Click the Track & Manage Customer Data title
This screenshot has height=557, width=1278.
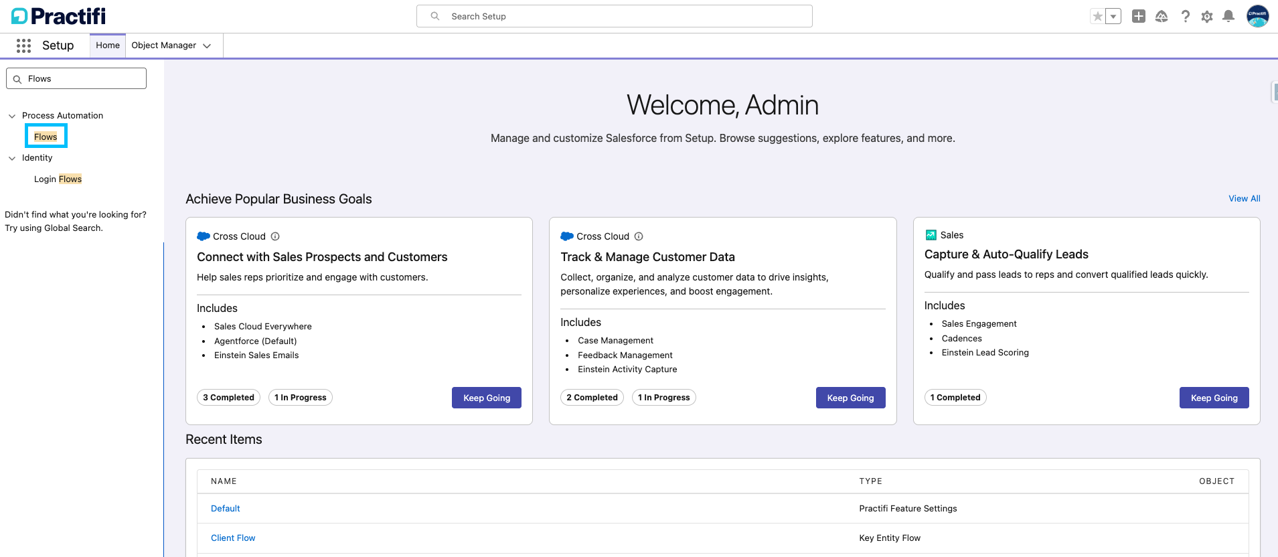[647, 257]
